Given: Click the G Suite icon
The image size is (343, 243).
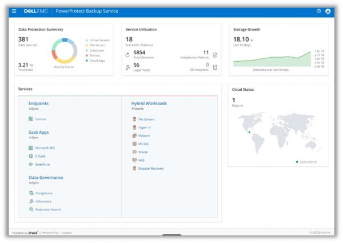Looking at the screenshot, I should click(31, 156).
